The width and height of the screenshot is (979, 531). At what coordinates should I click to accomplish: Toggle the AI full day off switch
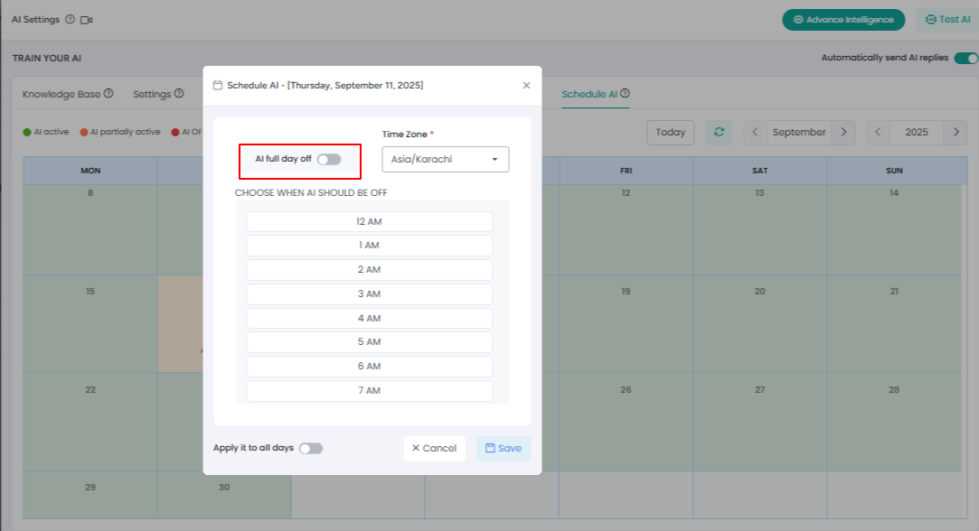point(329,159)
